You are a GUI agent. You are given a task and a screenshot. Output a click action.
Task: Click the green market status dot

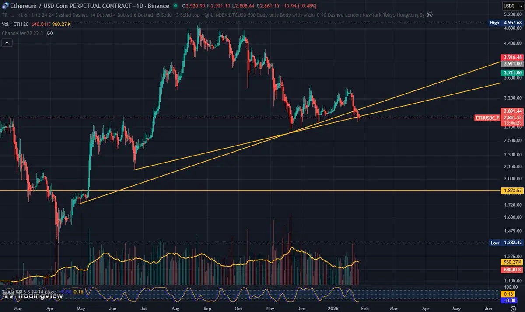(175, 6)
